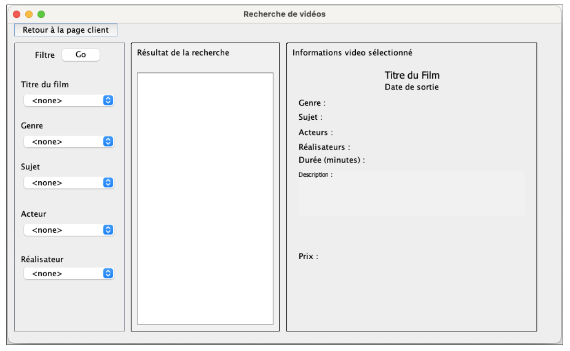Click the blue arrows on the Titre selector
570x351 pixels.
[108, 99]
